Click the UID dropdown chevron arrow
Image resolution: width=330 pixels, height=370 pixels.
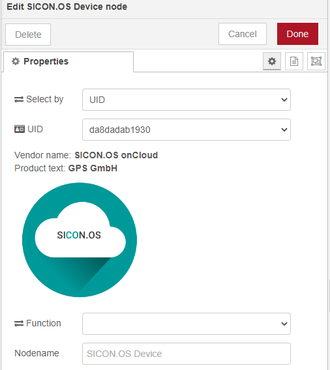coord(284,130)
